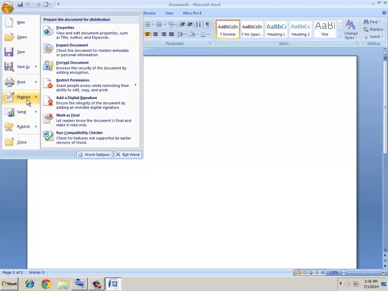Switch to Draft view
Screen dimensions: 388x291
(323, 272)
